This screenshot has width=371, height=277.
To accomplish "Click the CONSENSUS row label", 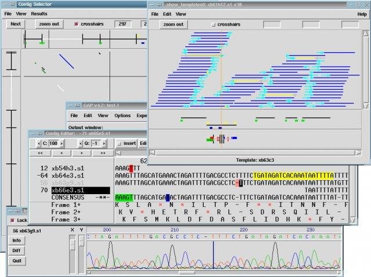I will click(68, 198).
